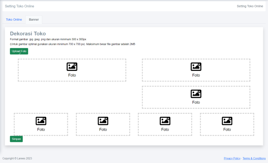Click the image icon in the top-right photo slot
This screenshot has height=163, width=268.
[196, 67]
